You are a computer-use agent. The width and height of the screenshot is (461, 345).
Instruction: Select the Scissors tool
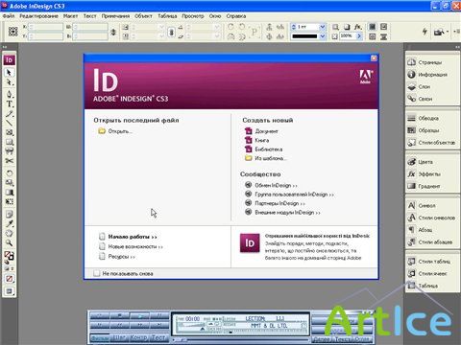click(x=9, y=161)
